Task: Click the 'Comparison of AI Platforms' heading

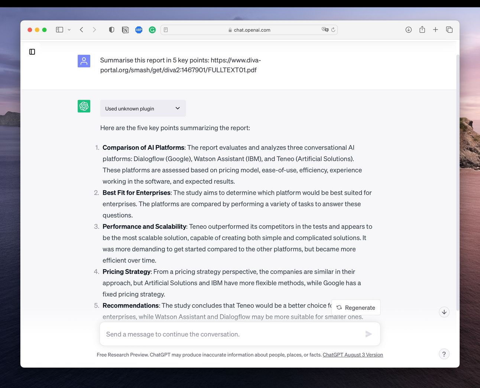Action: pyautogui.click(x=143, y=148)
